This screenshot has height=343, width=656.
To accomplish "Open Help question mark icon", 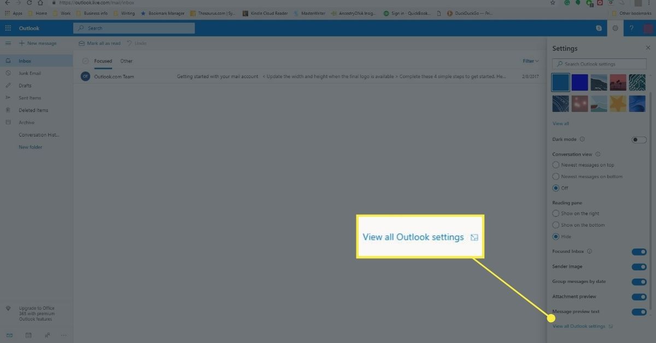I will tap(631, 28).
